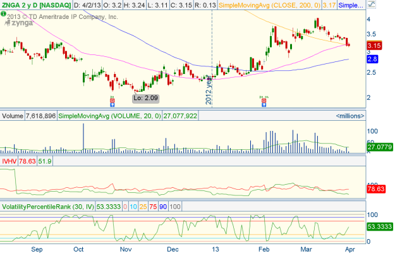The width and height of the screenshot is (395, 253).
Task: Click the red 78.63 value in IVHV header
Action: click(x=27, y=161)
